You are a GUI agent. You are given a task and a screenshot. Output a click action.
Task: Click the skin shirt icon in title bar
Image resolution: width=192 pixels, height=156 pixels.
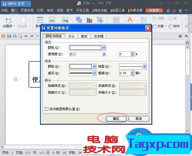(x=180, y=11)
